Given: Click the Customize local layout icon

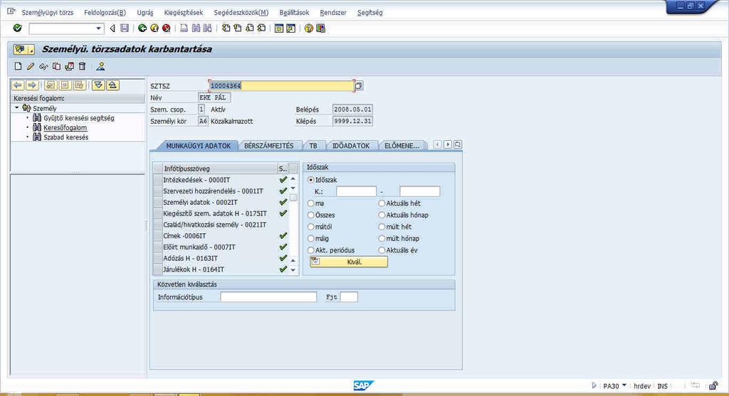Looking at the screenshot, I should [321, 28].
